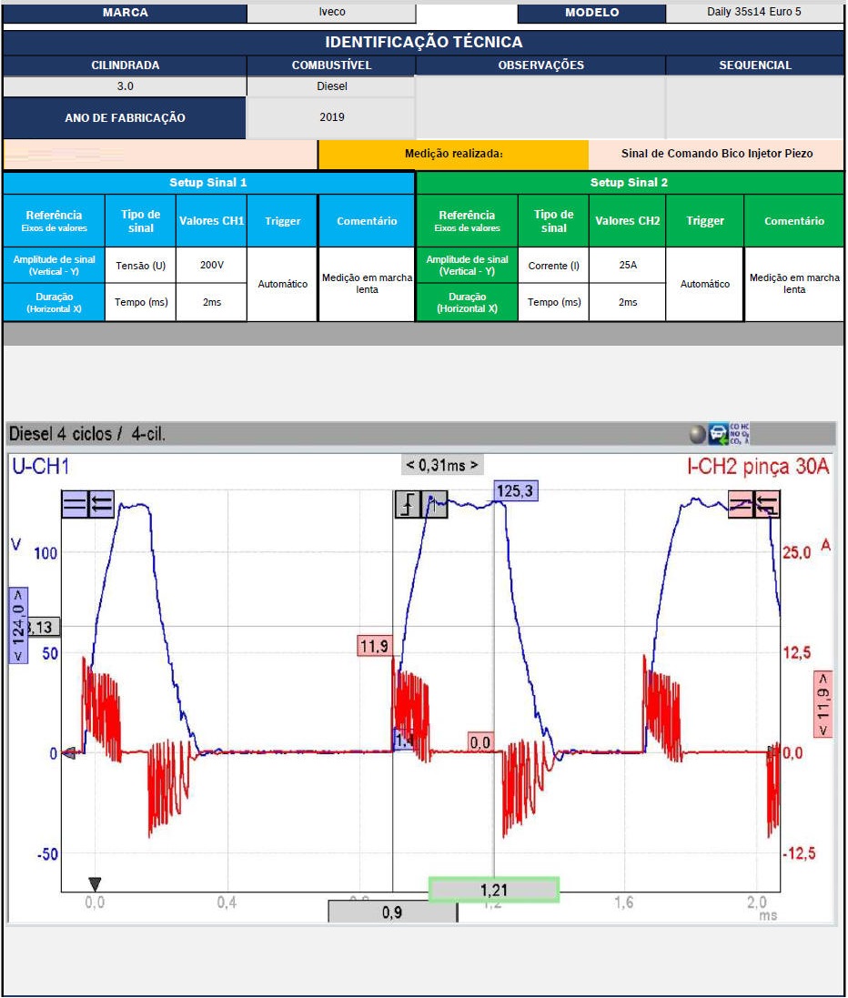Screen dimensions: 848x998
Task: Click the U-CH1 channel label
Action: coord(41,467)
